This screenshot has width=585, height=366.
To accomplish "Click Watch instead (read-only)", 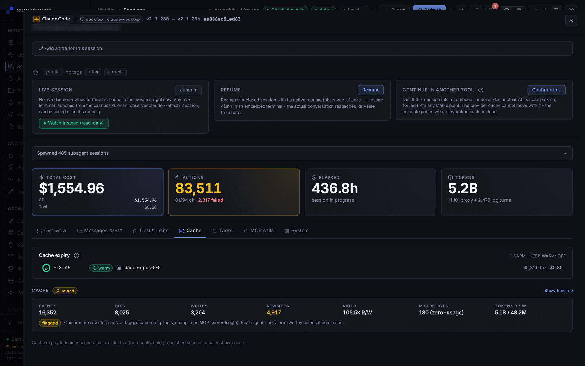I will click(x=74, y=123).
